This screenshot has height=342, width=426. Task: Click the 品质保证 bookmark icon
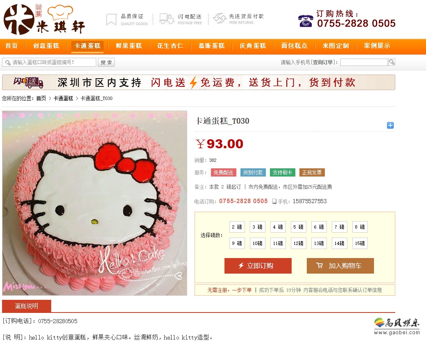point(111,20)
